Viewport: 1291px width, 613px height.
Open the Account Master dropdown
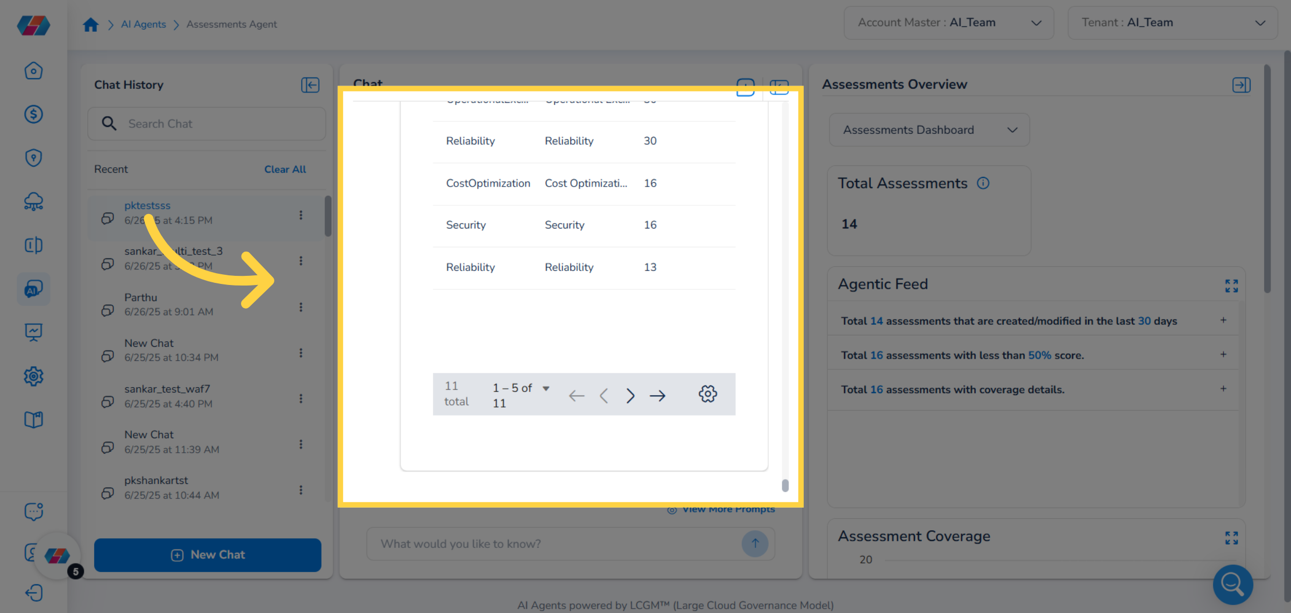(x=1037, y=23)
